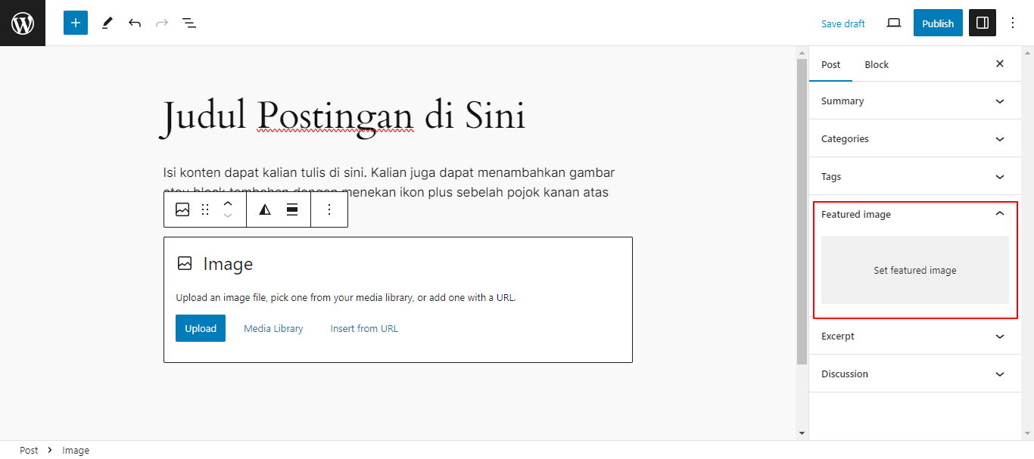The height and width of the screenshot is (459, 1034).
Task: Open the image block alignment icon
Action: point(291,209)
